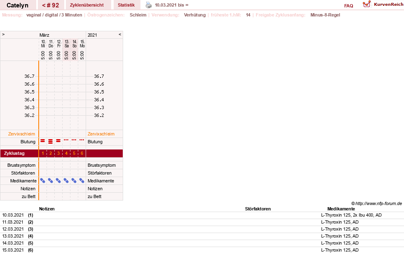This screenshot has width=404, height=266.
Task: Click medication pill icon for 12. March
Action: click(x=58, y=181)
